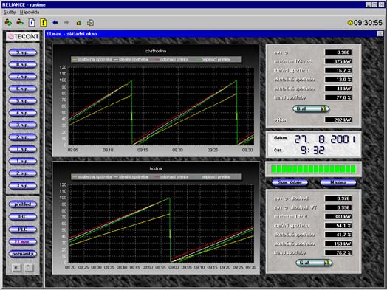The width and height of the screenshot is (387, 290).
Task: Click the Maxima button
Action: click(x=338, y=182)
